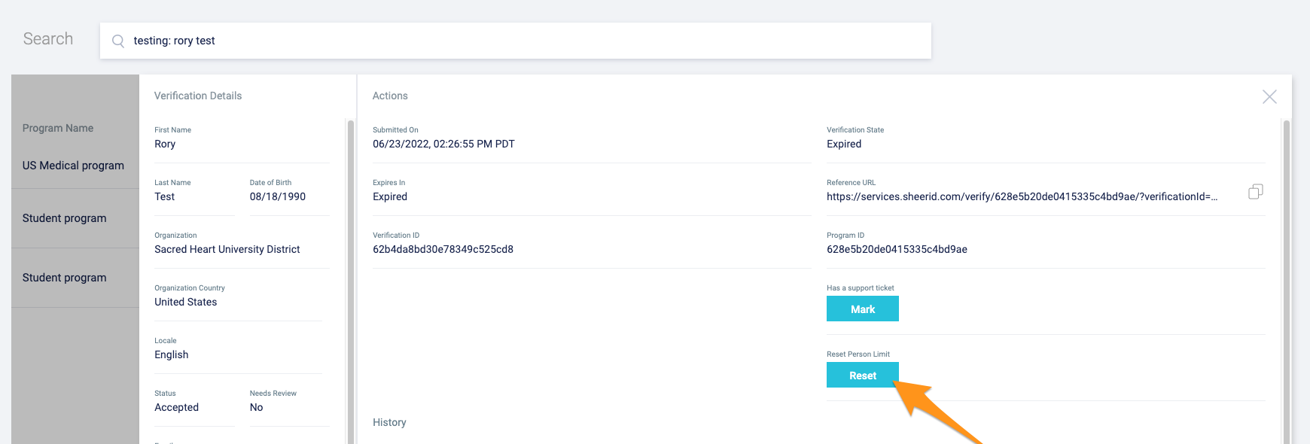Click the Verification ID value 62b4da8bd30e78349c525cd8
The height and width of the screenshot is (444, 1310).
pos(443,249)
